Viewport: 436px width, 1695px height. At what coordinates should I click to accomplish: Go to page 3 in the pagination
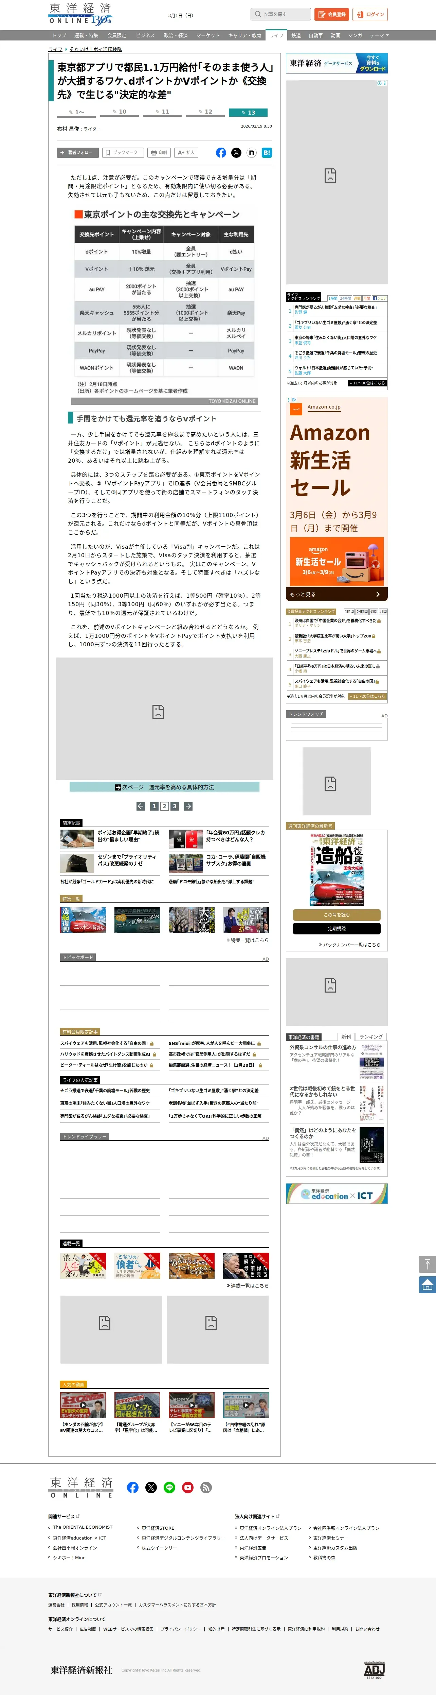[175, 806]
